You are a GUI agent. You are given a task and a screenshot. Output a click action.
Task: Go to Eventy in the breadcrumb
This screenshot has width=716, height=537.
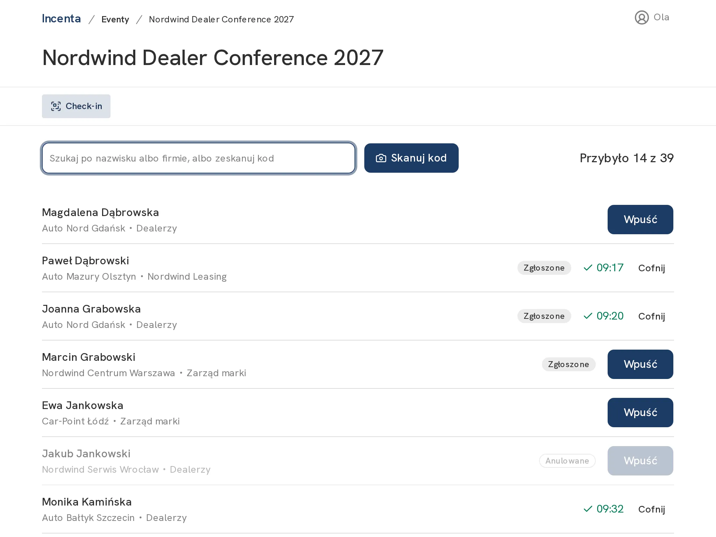(x=115, y=19)
